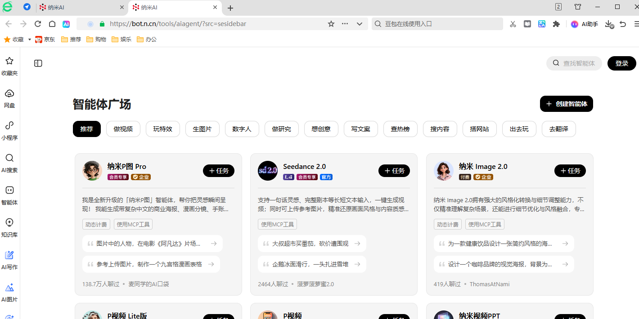The width and height of the screenshot is (639, 319).
Task: Select the 做视频 category tab
Action: click(x=123, y=129)
